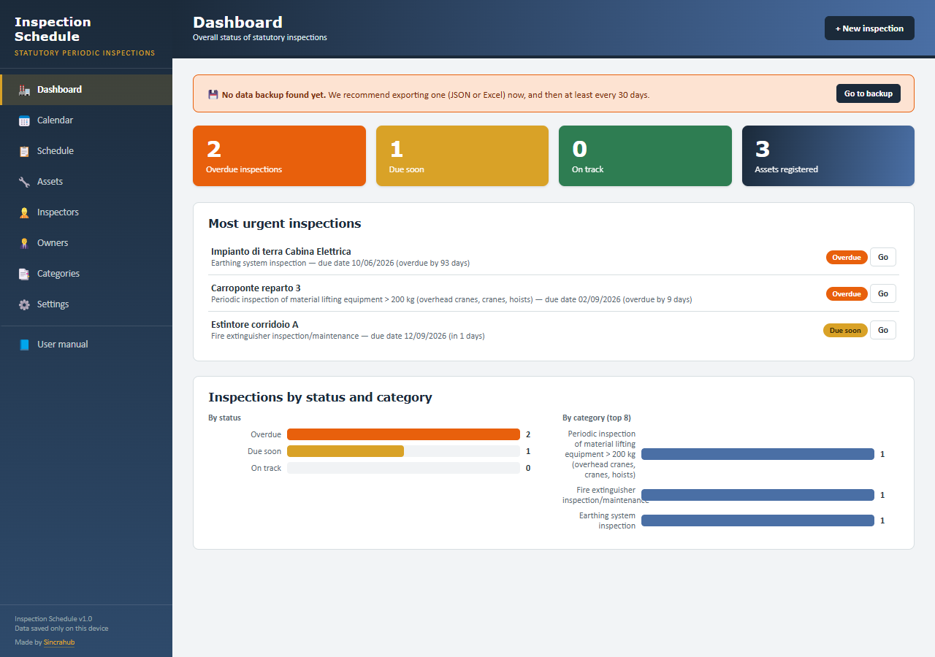
Task: Click the Due soon badge for Estintore corridoio A
Action: [x=845, y=330]
